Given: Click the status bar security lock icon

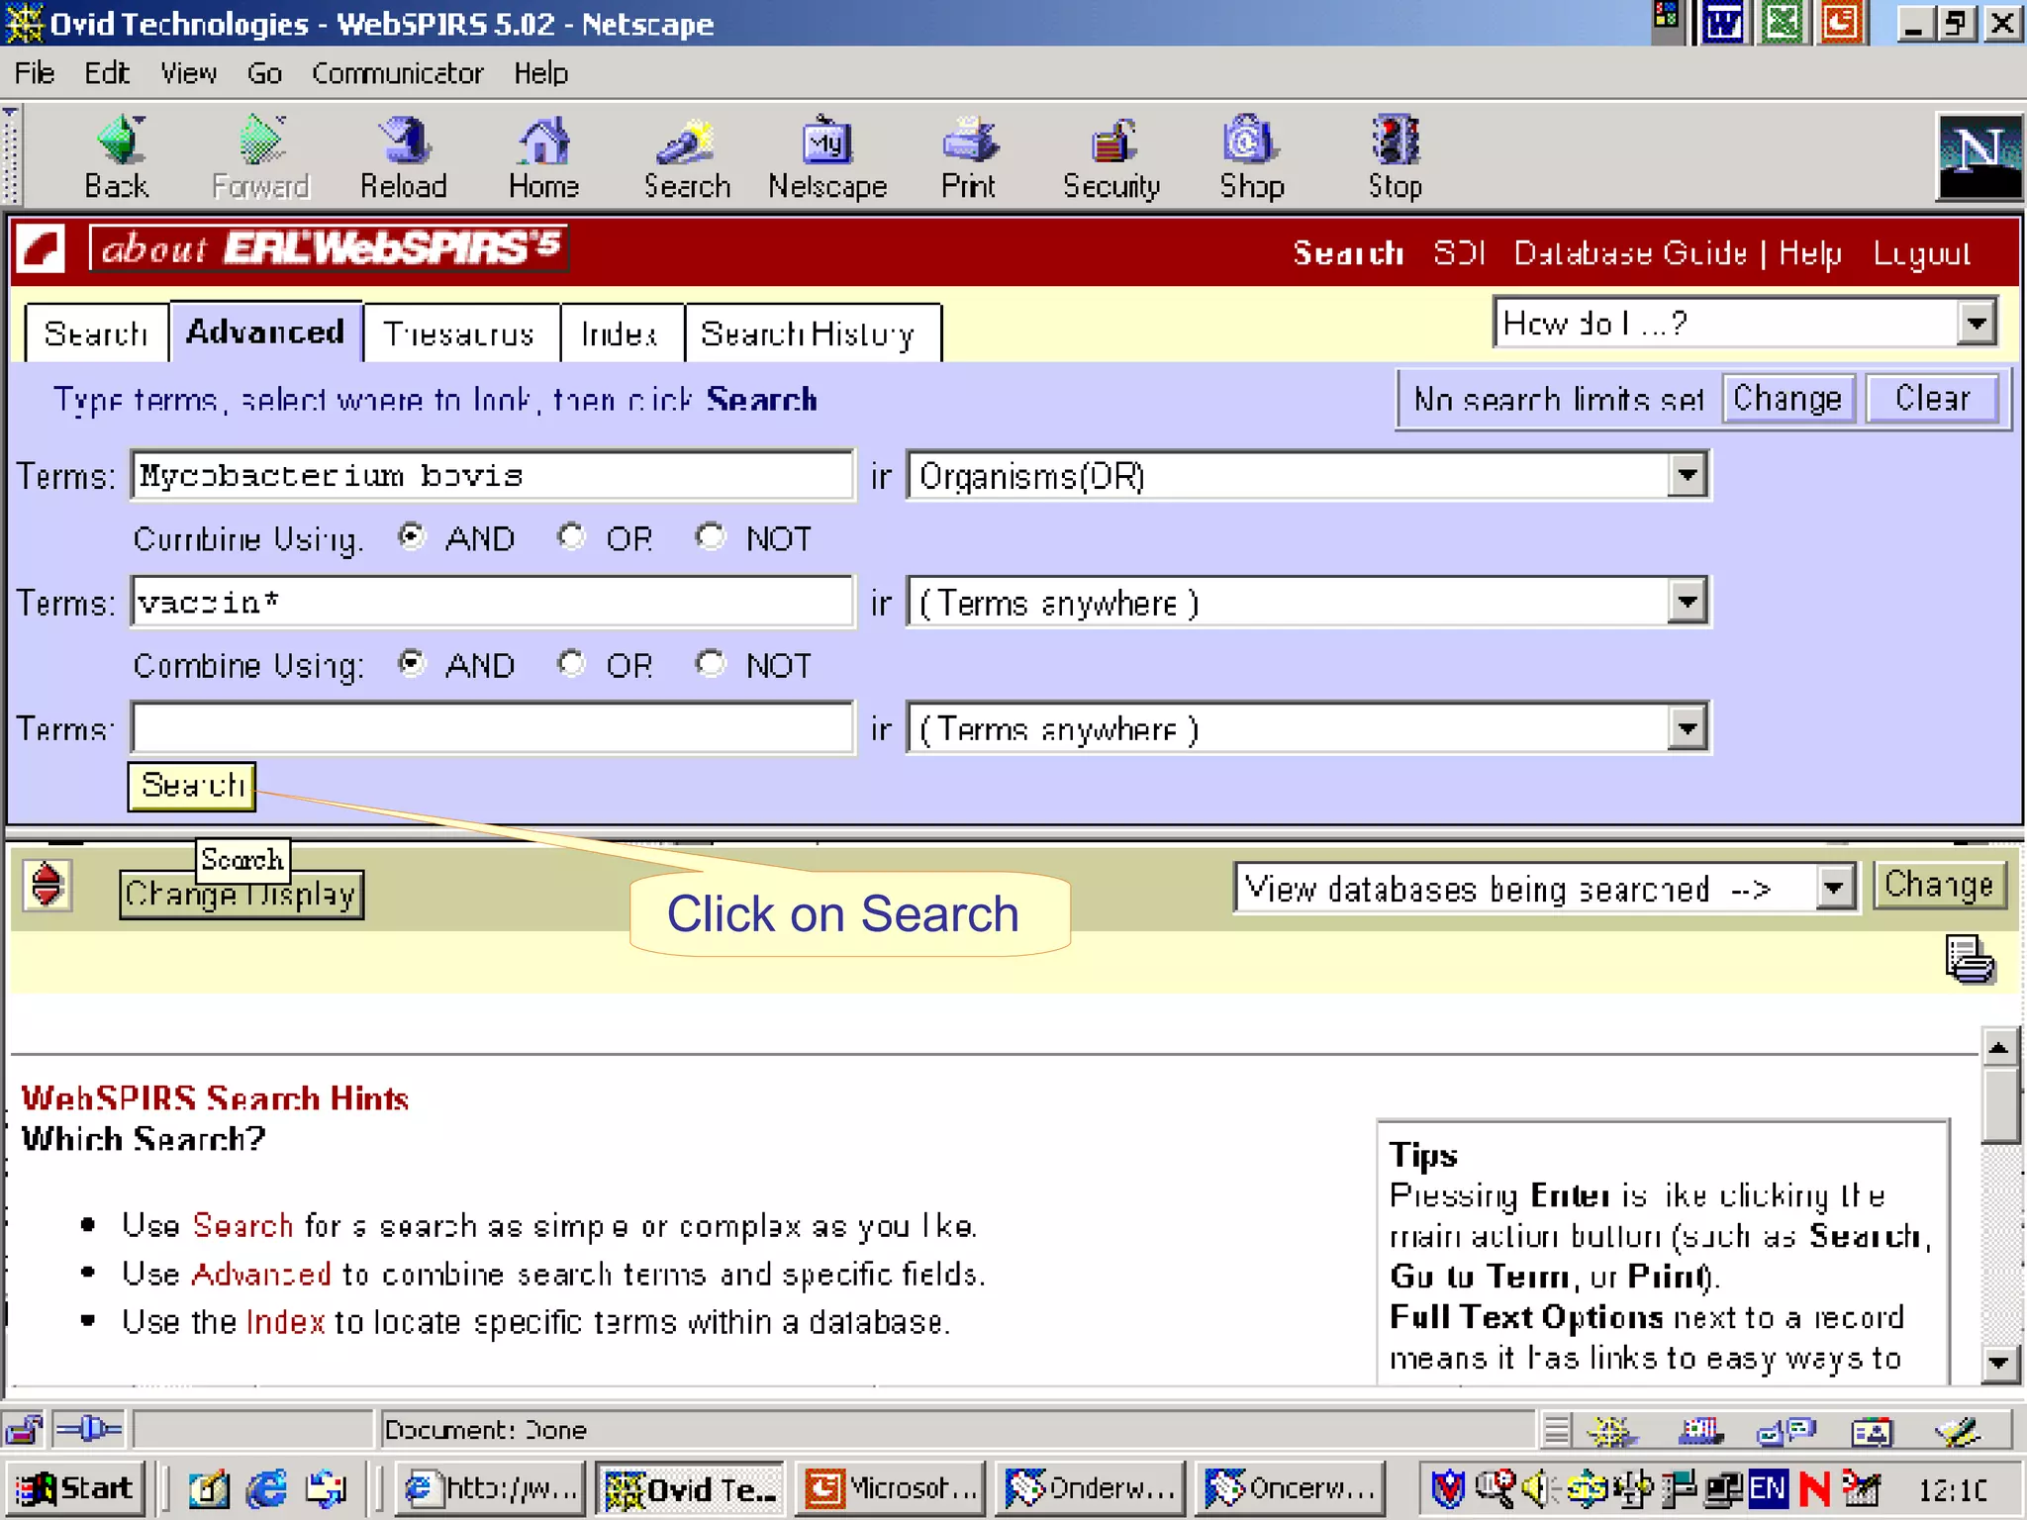Looking at the screenshot, I should tap(24, 1429).
